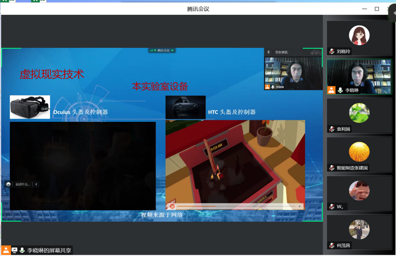This screenshot has width=396, height=256.
Task: Open 袁利国's green leaf avatar
Action: click(359, 113)
